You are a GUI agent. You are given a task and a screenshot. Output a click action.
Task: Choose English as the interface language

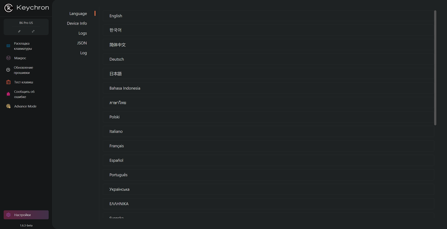[116, 16]
